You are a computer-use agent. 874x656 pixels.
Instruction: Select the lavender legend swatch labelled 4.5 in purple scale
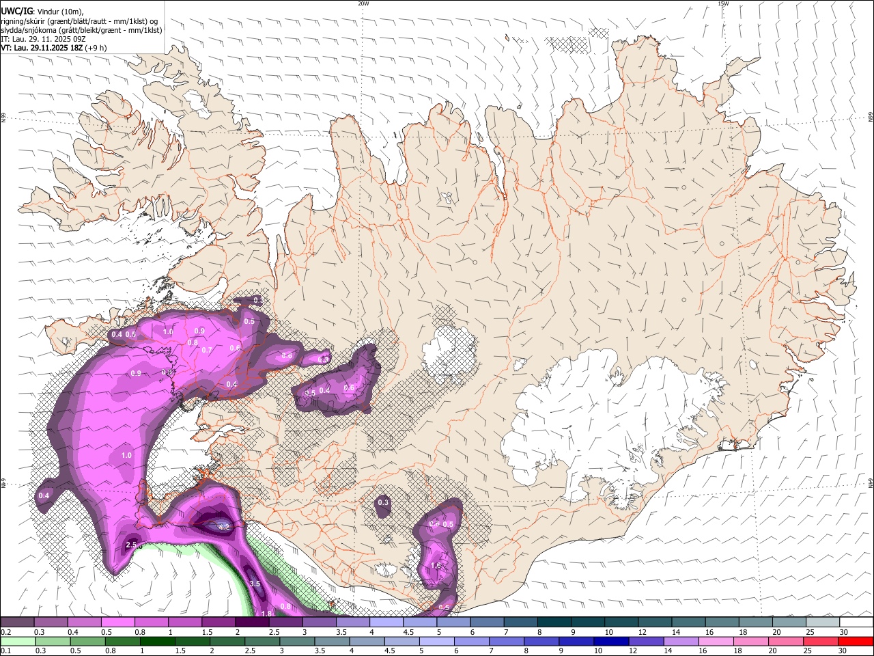[419, 623]
